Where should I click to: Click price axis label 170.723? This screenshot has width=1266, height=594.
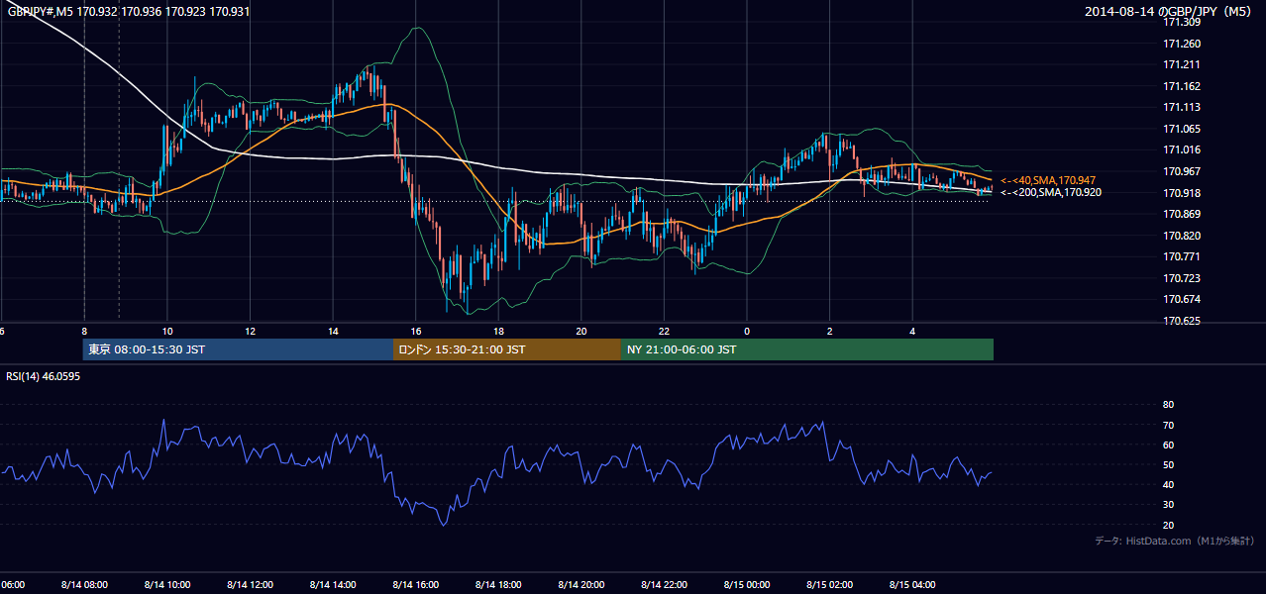pos(1182,278)
